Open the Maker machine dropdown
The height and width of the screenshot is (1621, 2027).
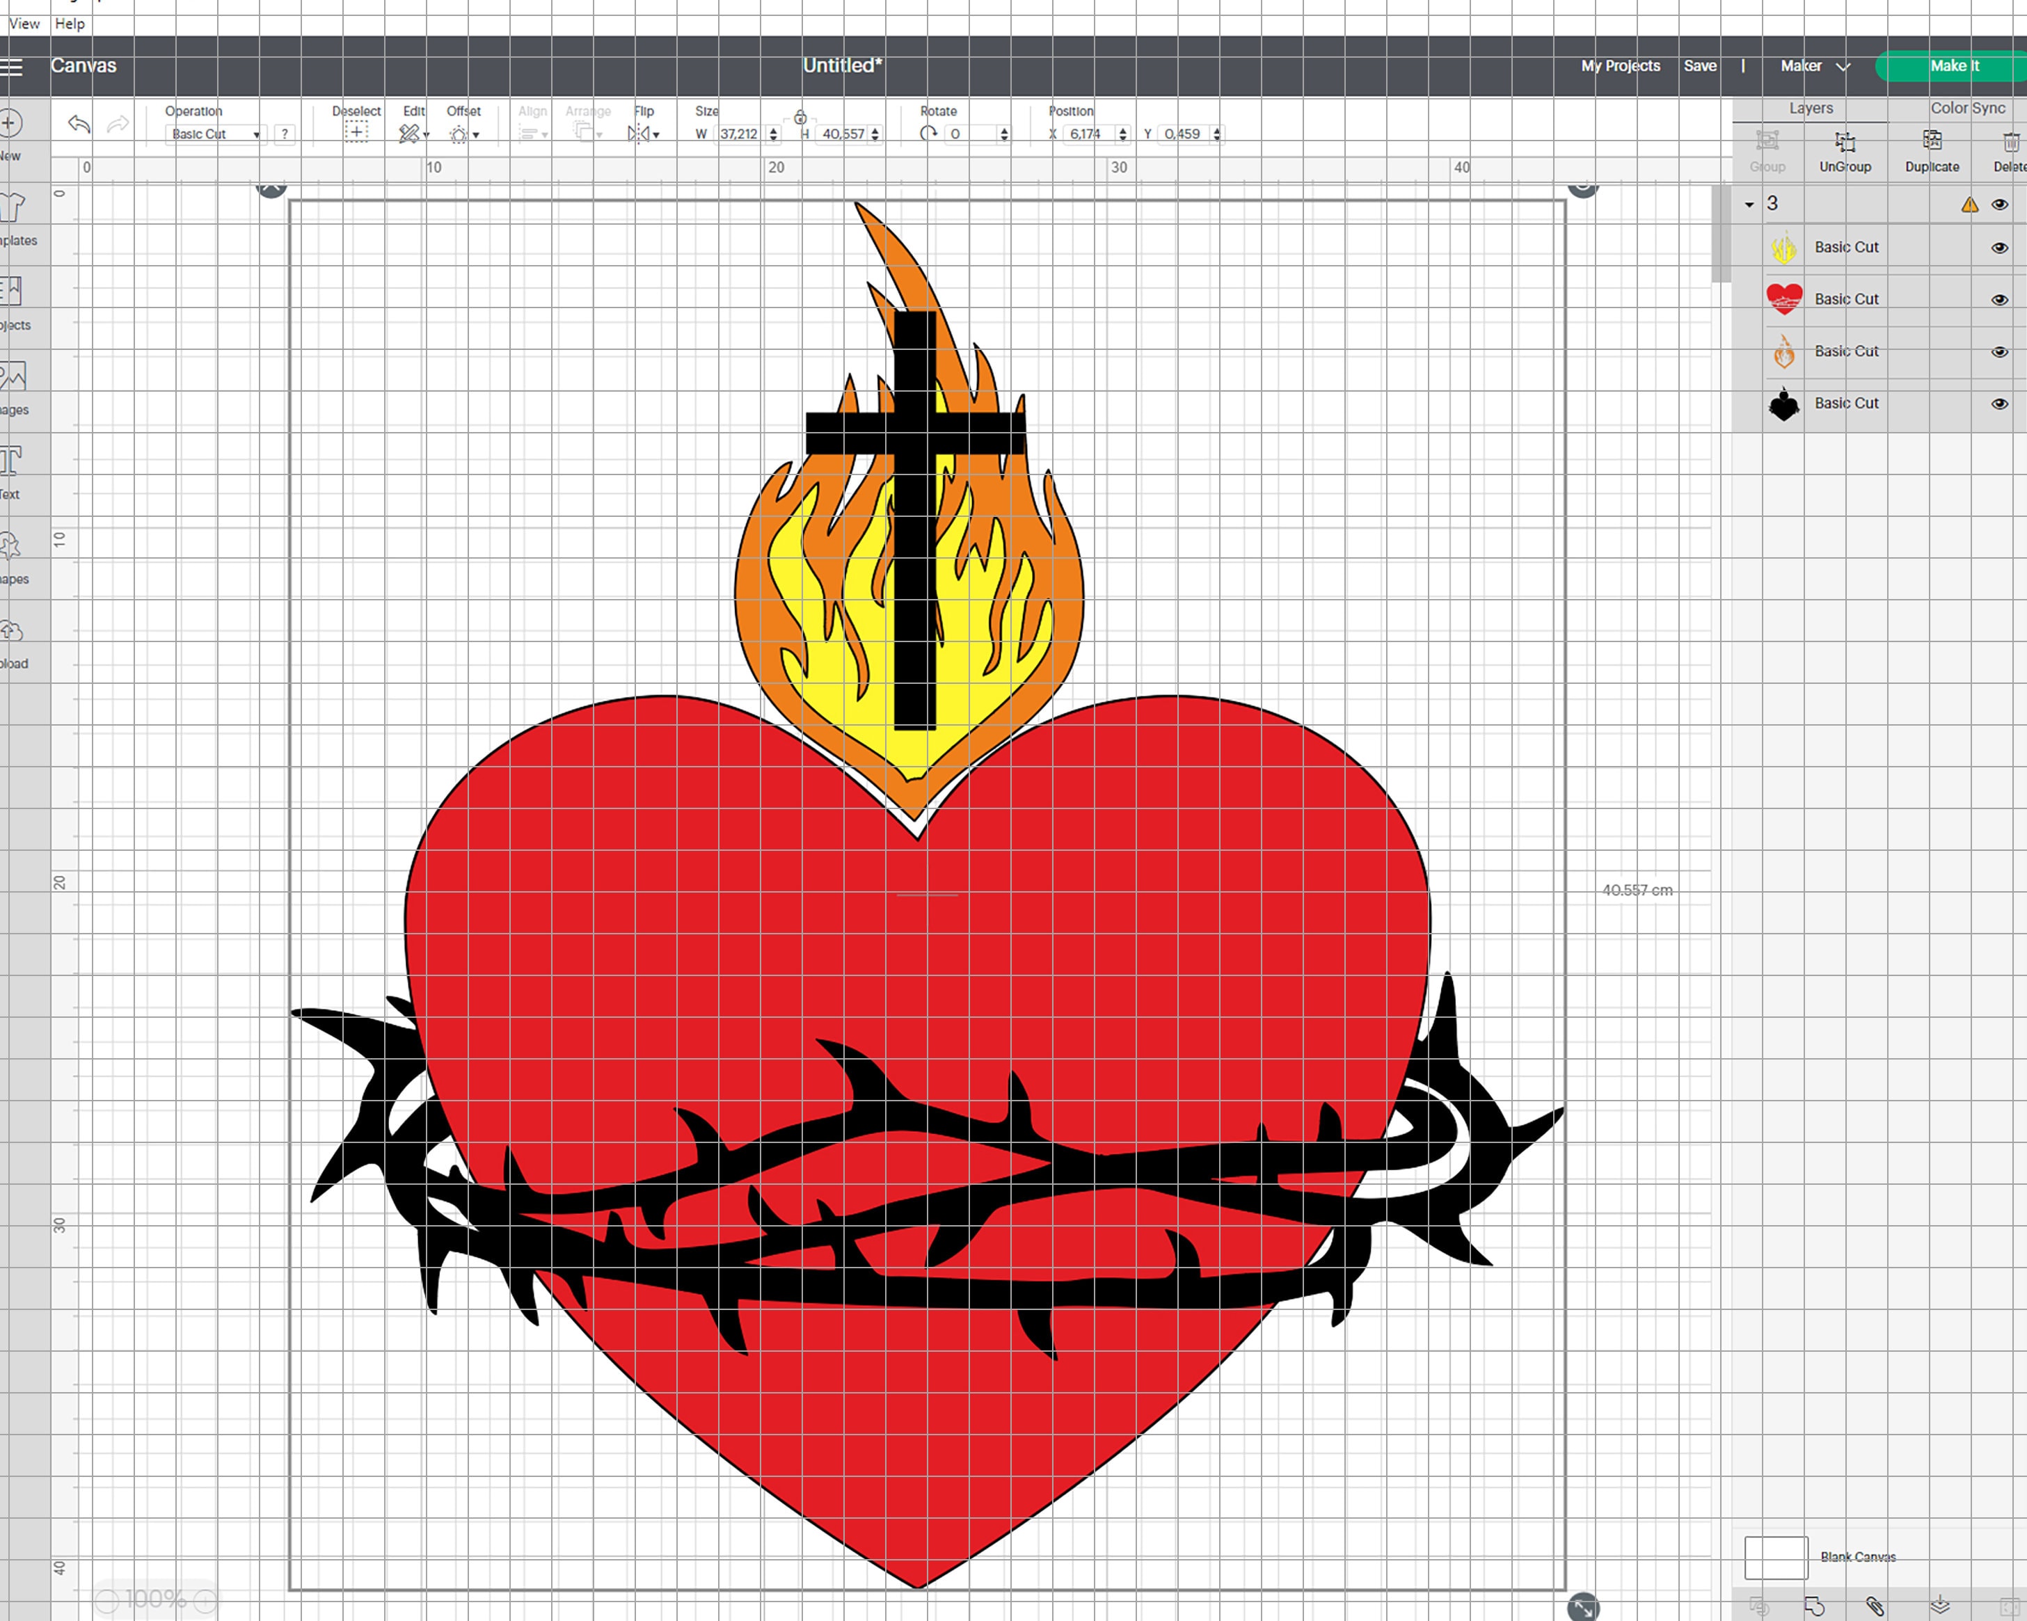[x=1813, y=66]
